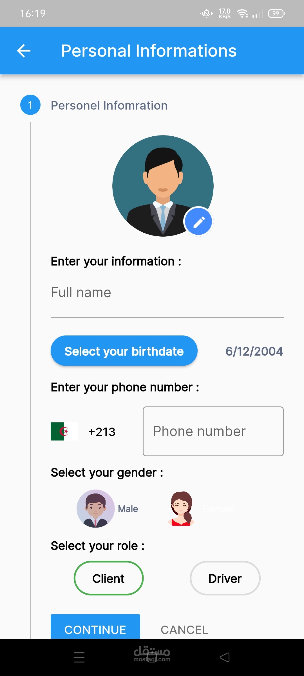Tap the 6/12/2004 date text
304x676 pixels.
(x=254, y=351)
